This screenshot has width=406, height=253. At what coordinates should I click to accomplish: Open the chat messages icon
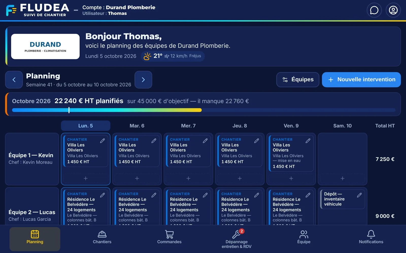click(x=374, y=10)
